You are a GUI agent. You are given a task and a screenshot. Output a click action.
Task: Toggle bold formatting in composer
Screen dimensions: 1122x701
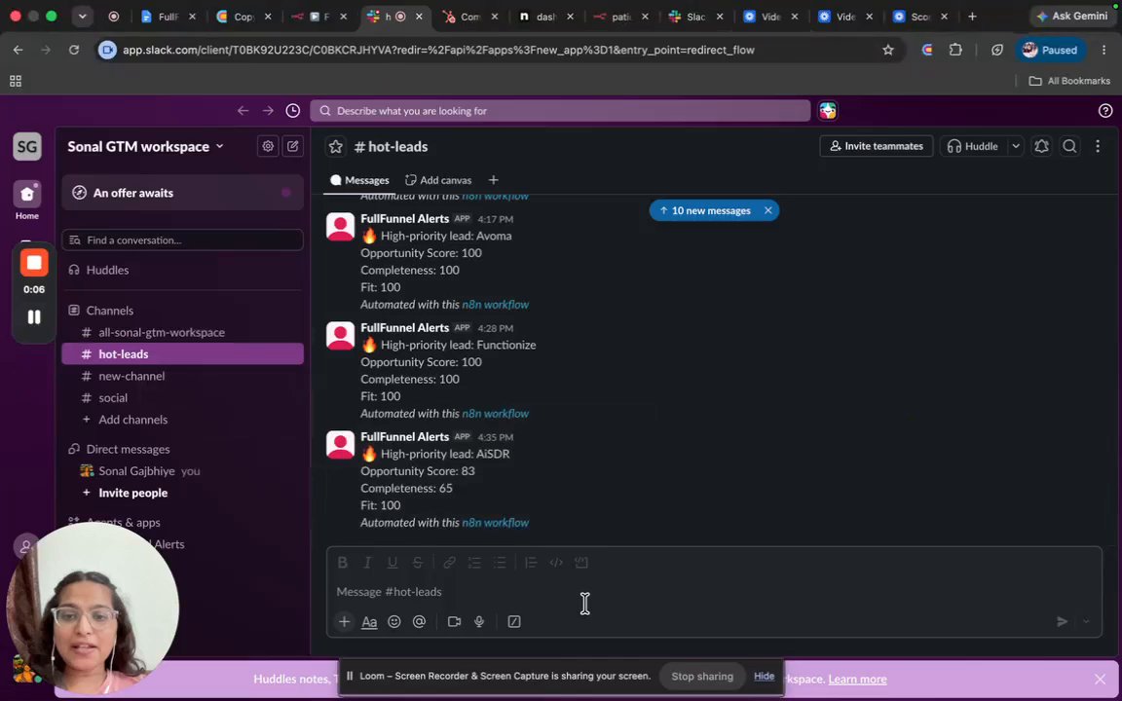pyautogui.click(x=343, y=563)
